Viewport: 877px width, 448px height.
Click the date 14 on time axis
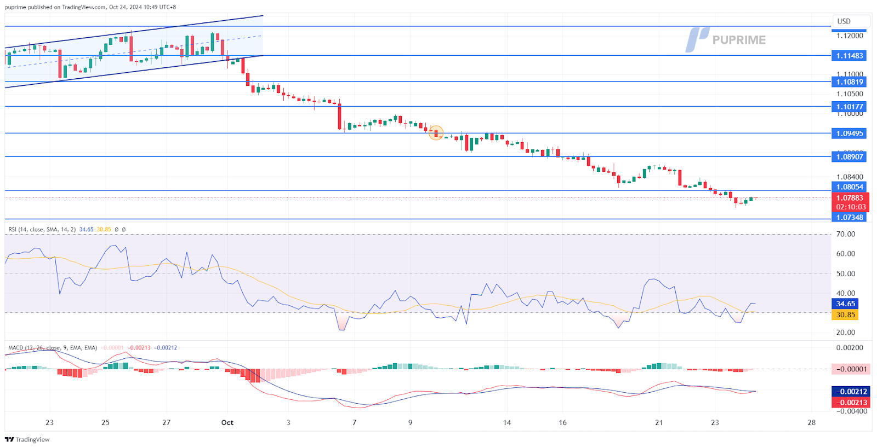click(x=507, y=423)
